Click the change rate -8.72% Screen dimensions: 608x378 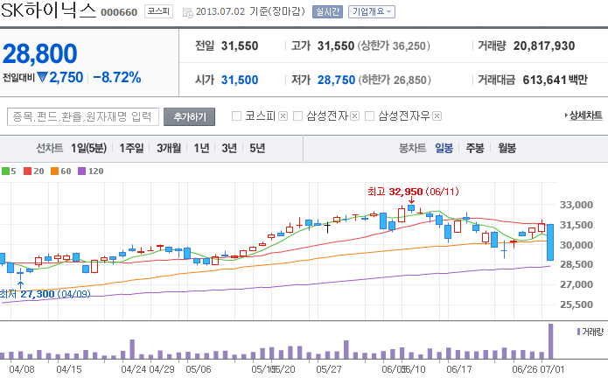point(117,77)
